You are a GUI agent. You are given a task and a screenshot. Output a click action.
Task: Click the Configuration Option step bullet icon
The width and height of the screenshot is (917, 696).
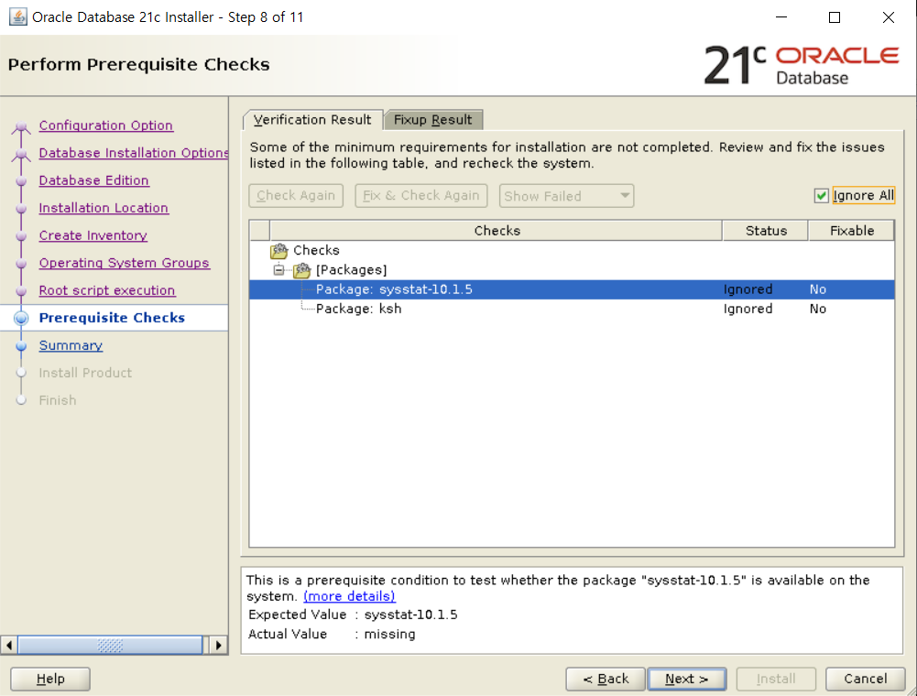21,125
